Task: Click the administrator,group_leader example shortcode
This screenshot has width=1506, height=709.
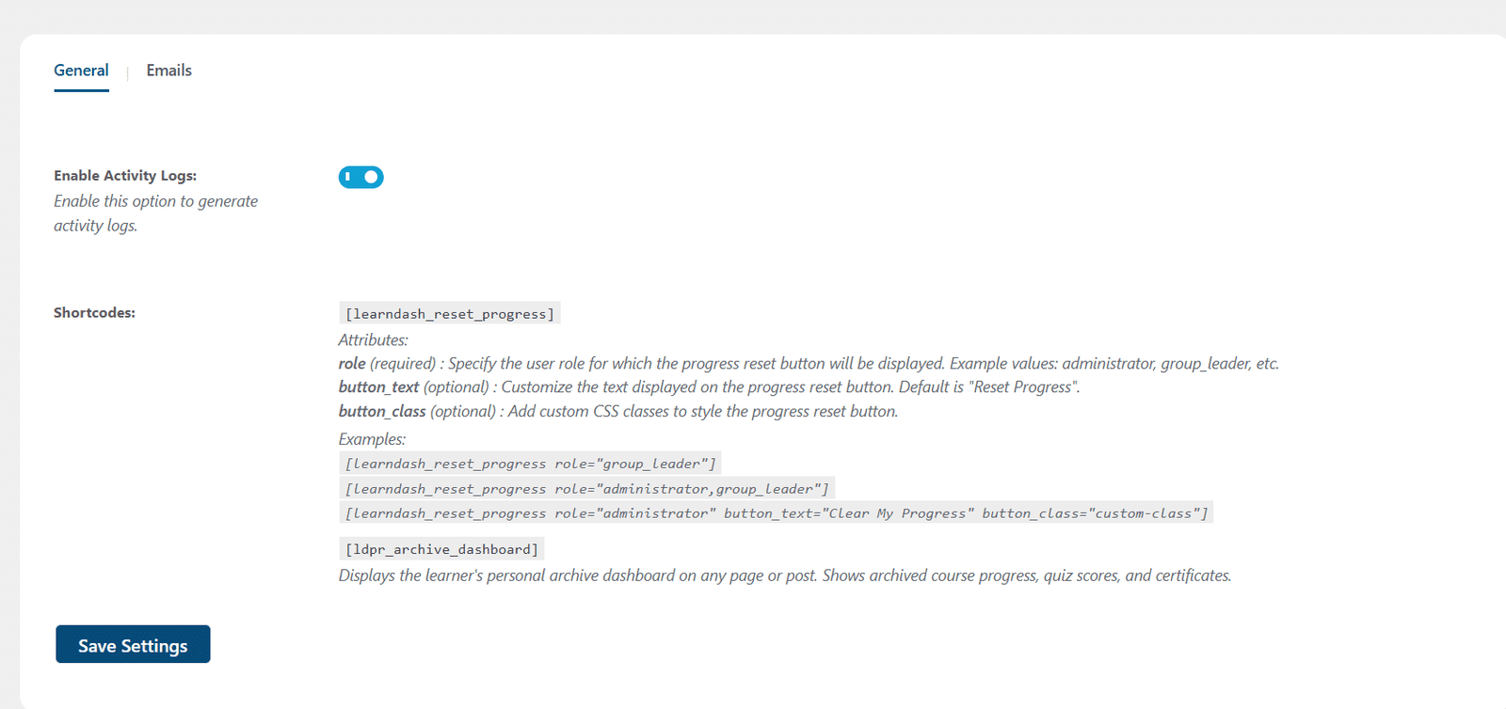Action: pyautogui.click(x=587, y=489)
